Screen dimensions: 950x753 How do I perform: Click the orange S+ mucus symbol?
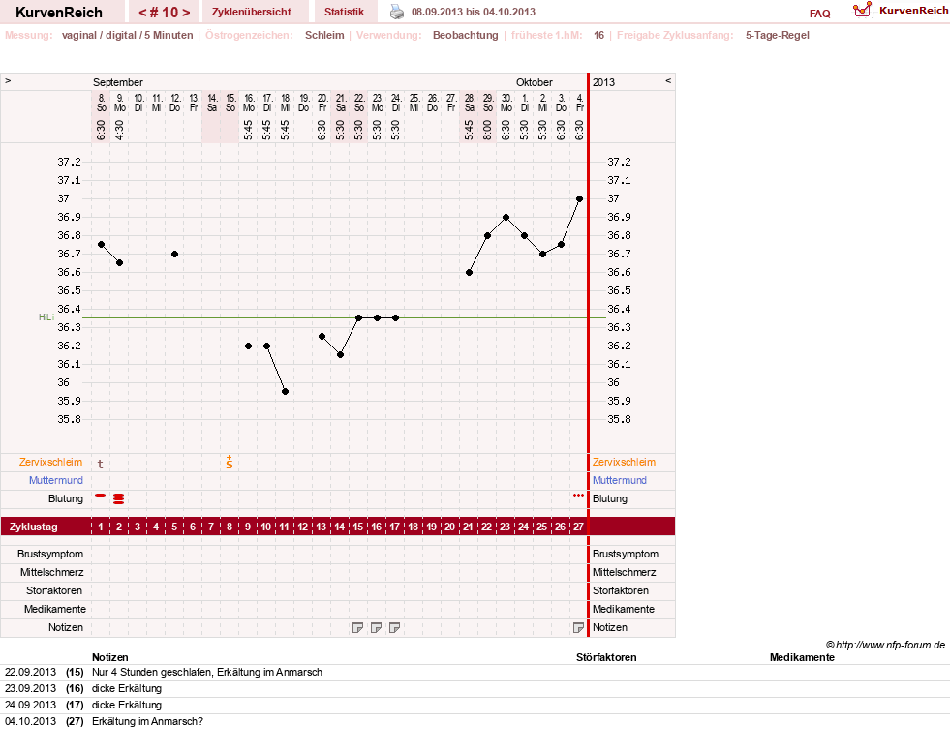pos(229,463)
